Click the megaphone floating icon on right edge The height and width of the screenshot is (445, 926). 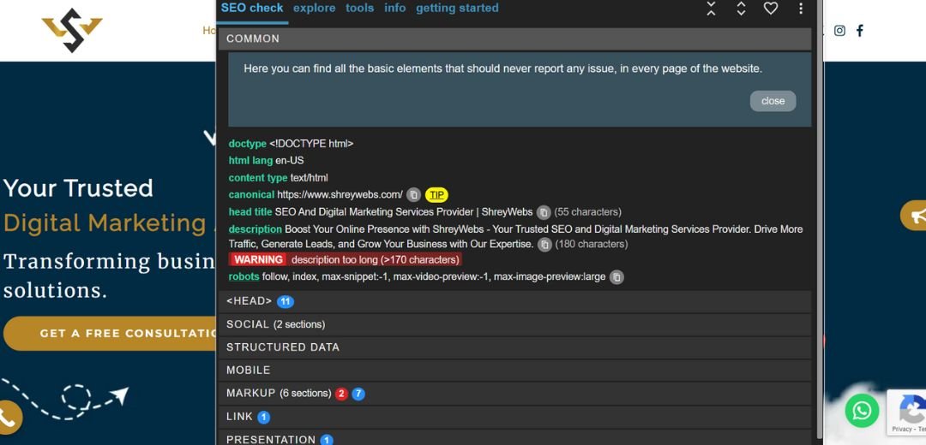[914, 216]
